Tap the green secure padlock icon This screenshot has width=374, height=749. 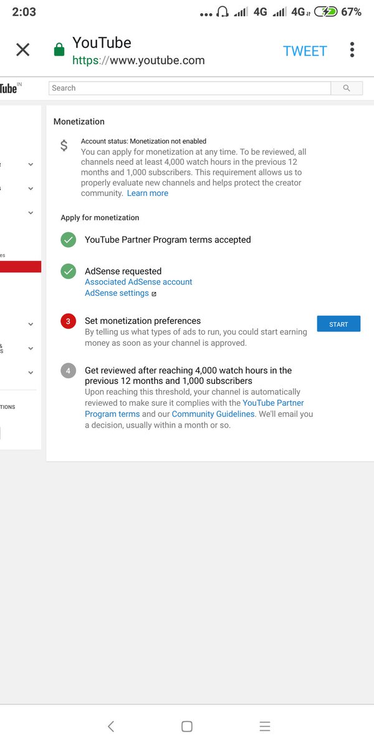point(59,49)
